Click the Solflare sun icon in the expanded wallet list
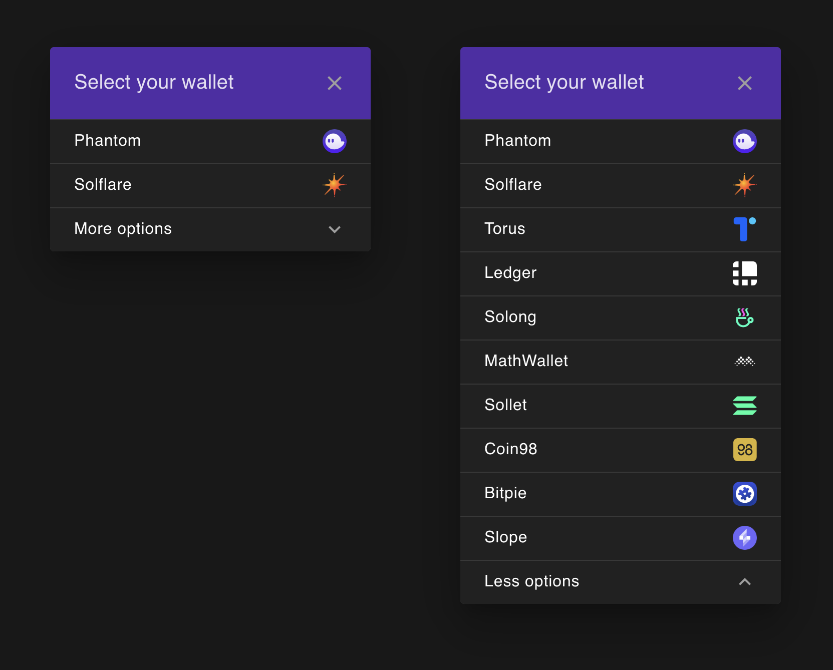Viewport: 833px width, 670px height. [745, 185]
